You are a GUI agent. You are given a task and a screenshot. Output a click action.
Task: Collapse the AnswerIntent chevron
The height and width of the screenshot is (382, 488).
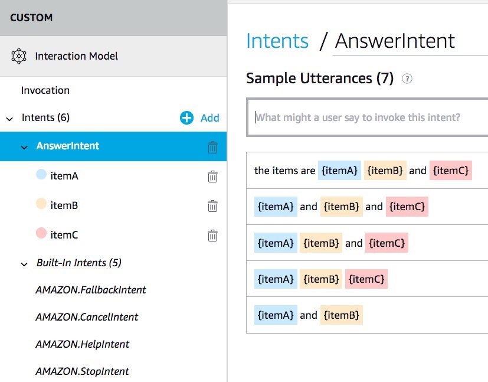[x=24, y=147]
